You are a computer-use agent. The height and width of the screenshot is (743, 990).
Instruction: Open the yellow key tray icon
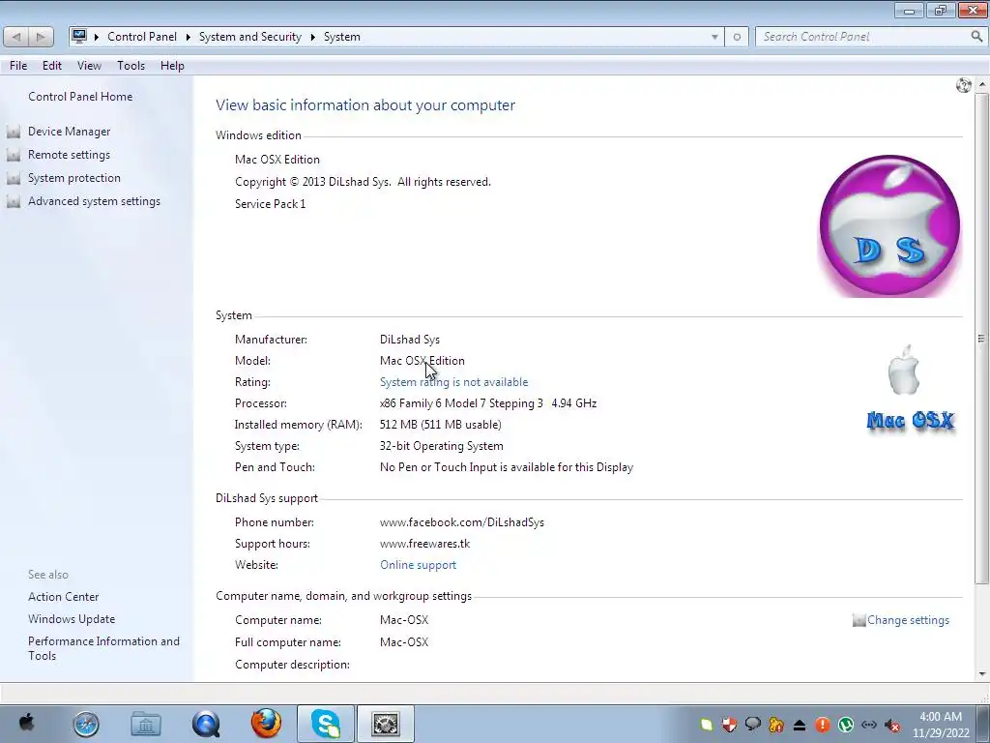pos(776,725)
